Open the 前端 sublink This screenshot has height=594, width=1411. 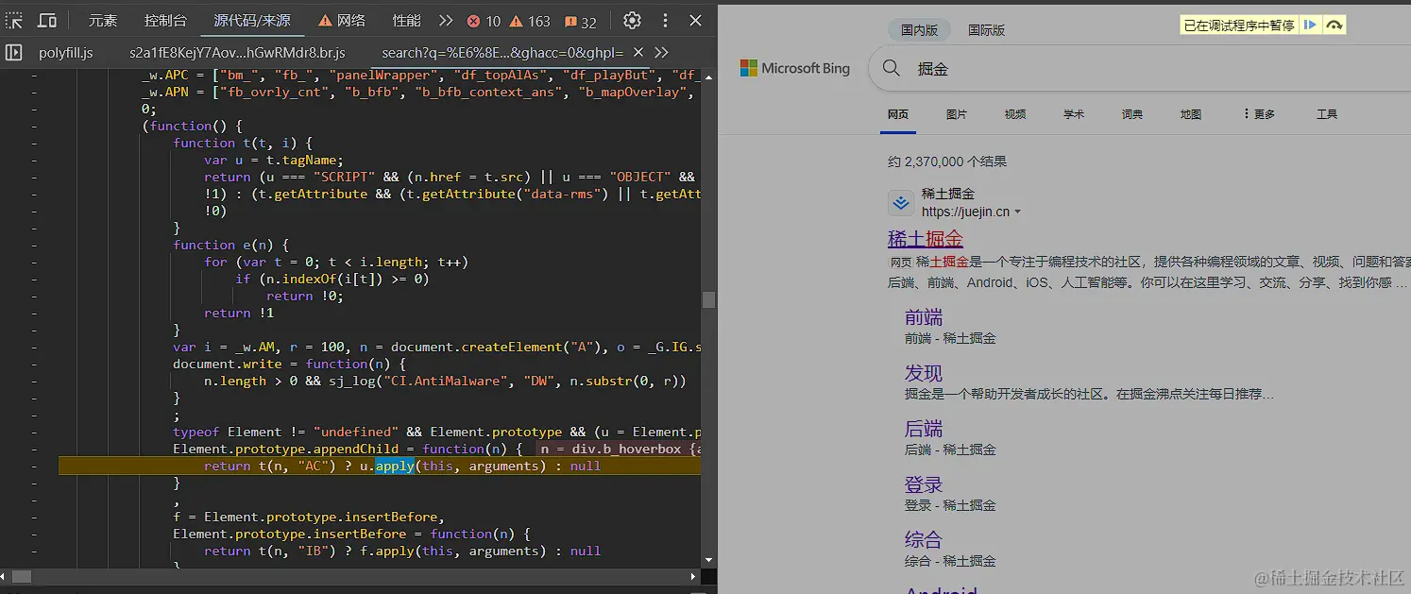pyautogui.click(x=923, y=317)
